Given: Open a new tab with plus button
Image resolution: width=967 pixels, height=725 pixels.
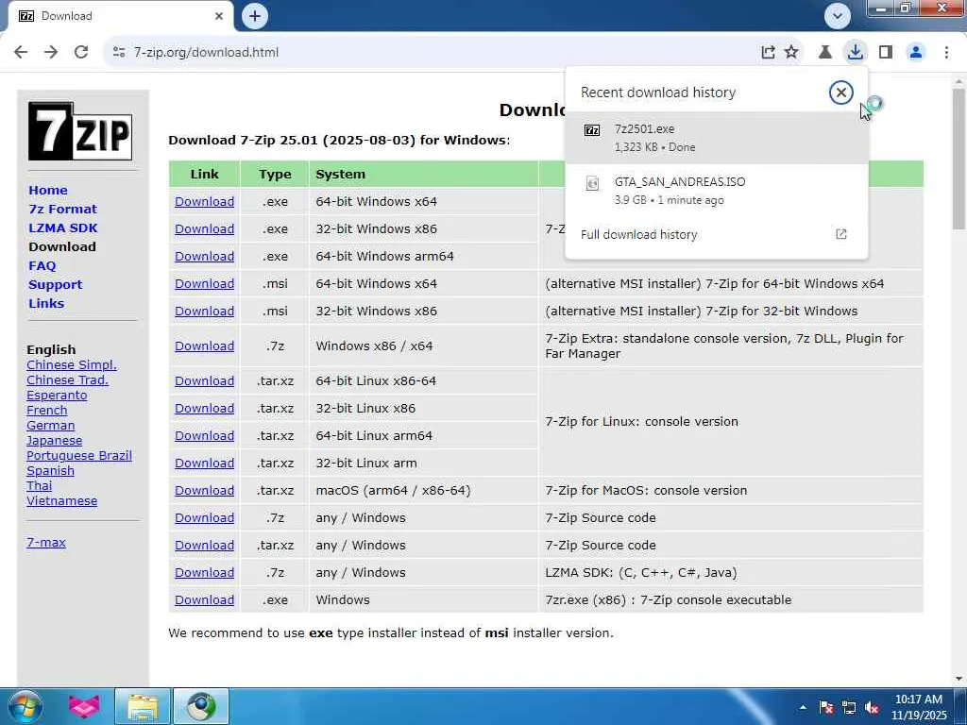Looking at the screenshot, I should pos(255,16).
